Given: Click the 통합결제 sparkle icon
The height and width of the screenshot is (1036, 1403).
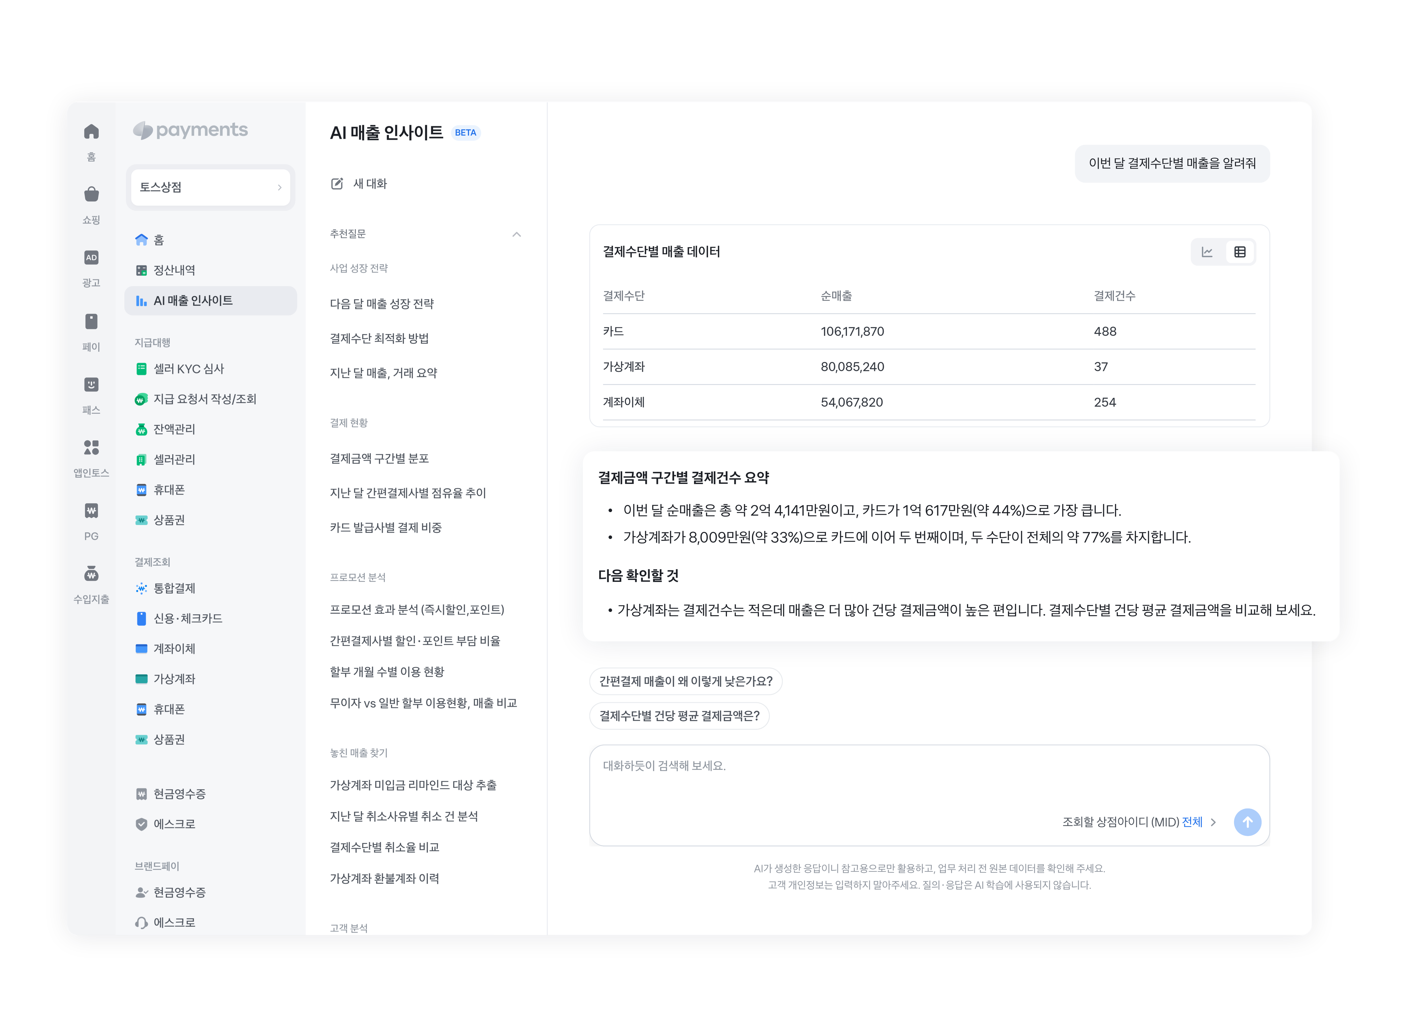Looking at the screenshot, I should pyautogui.click(x=142, y=588).
